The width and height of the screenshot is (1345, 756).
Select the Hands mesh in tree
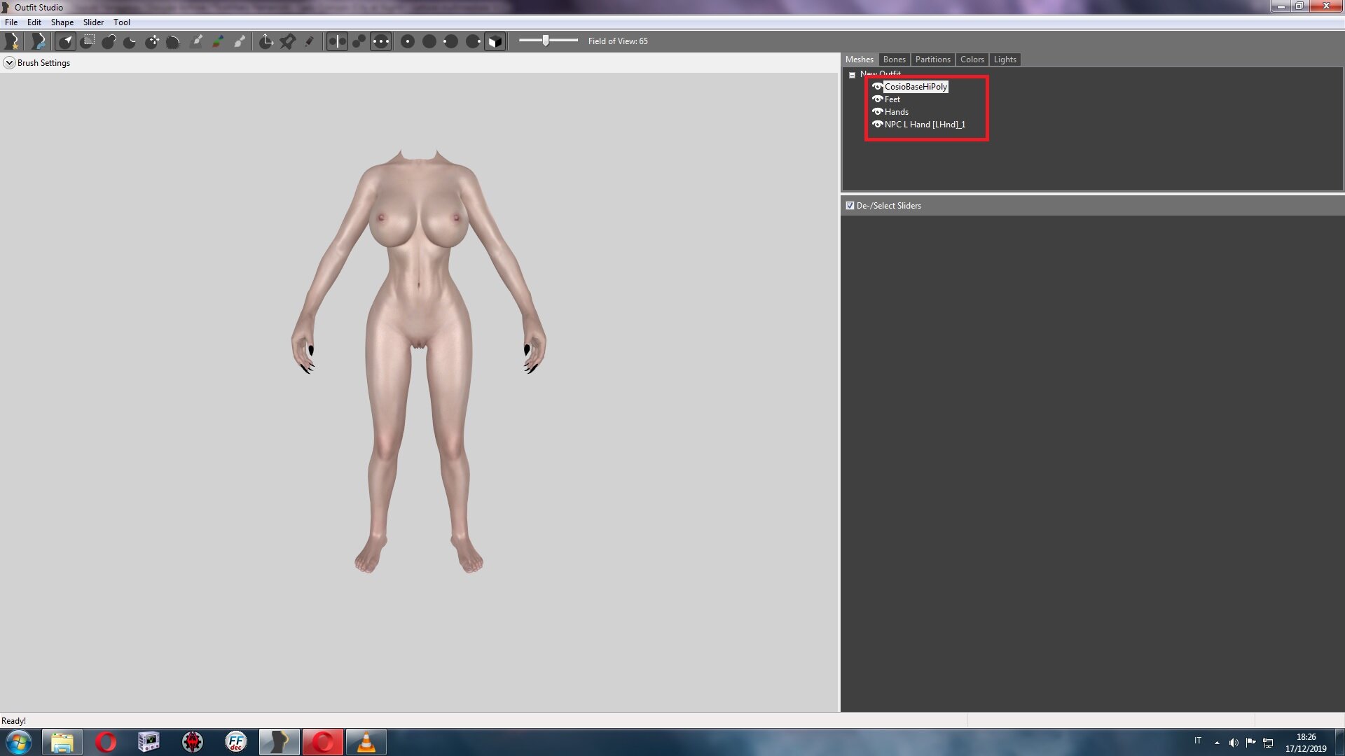click(x=896, y=112)
